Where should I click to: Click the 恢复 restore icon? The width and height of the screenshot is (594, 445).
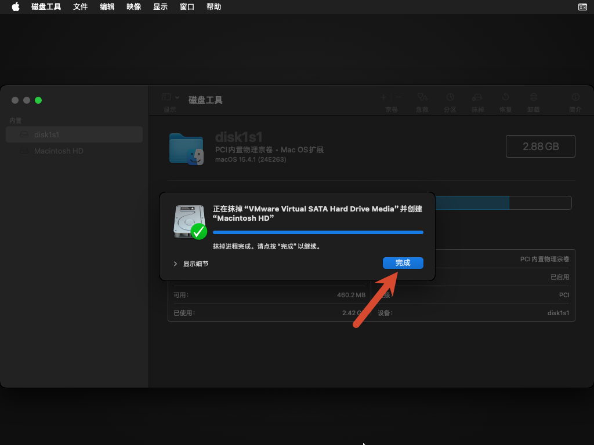(x=505, y=97)
